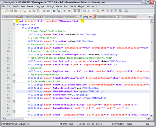Click the Stop recording macro icon
Image resolution: width=156 pixels, height=127 pixels.
tap(107, 11)
